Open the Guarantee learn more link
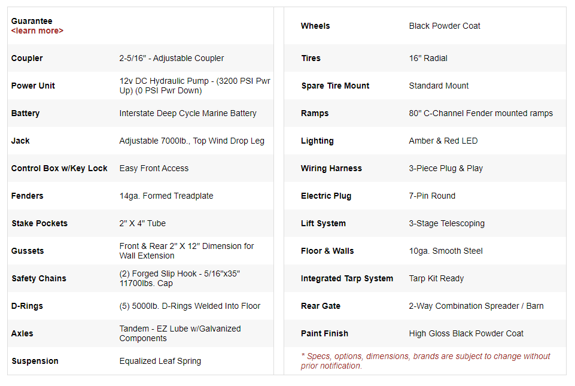Screen dimensions: 575x386 tap(37, 31)
